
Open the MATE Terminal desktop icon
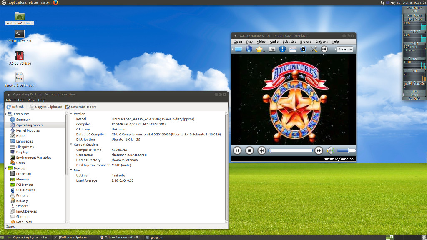coord(20,34)
